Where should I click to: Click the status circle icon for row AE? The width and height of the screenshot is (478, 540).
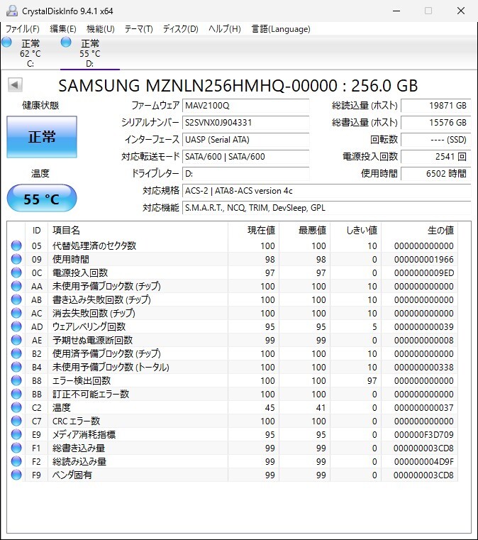point(16,340)
